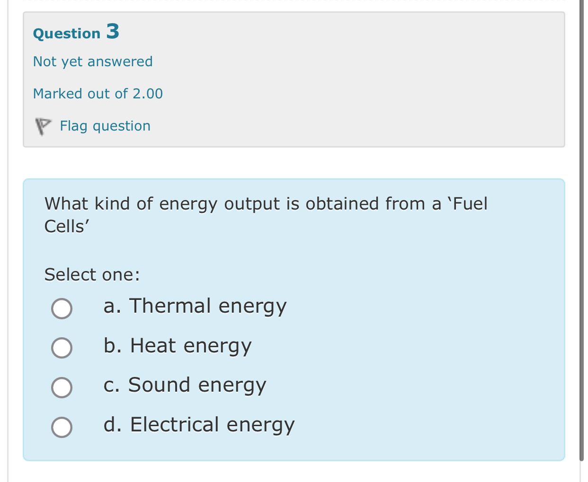Click the Flag question link
This screenshot has width=588, height=482.
(105, 125)
